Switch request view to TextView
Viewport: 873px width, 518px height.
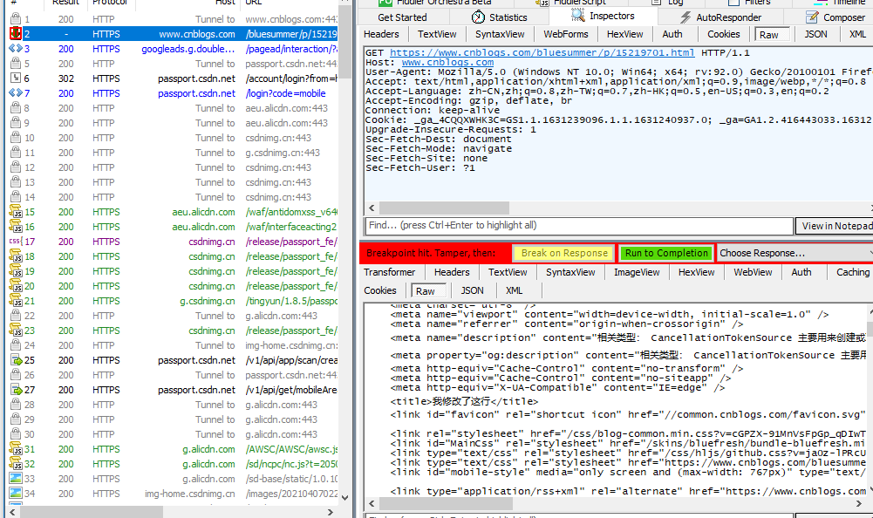click(437, 34)
